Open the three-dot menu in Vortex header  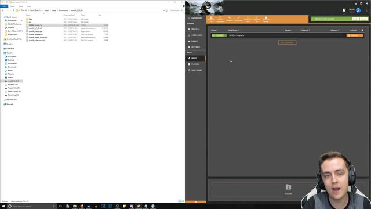point(367,10)
